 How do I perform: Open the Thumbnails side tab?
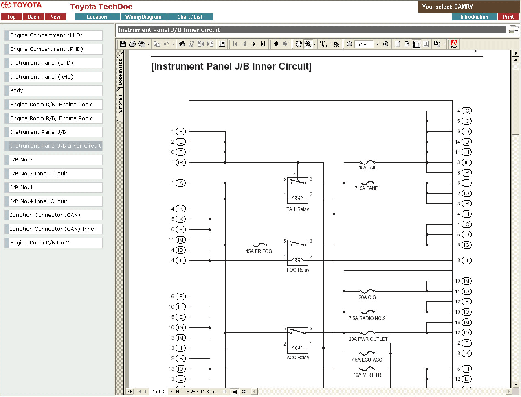(x=120, y=105)
